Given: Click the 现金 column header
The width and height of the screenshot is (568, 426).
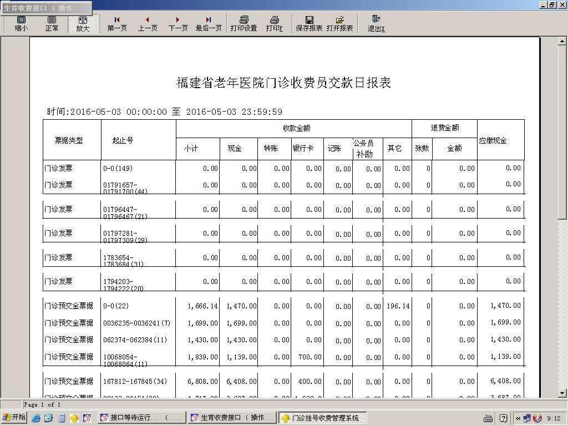Looking at the screenshot, I should tap(235, 148).
